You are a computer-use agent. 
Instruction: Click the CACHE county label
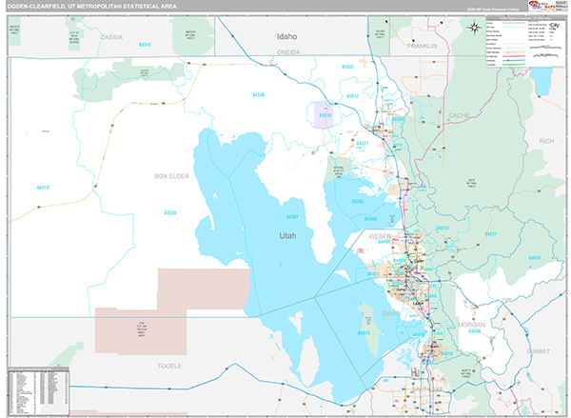pyautogui.click(x=459, y=114)
